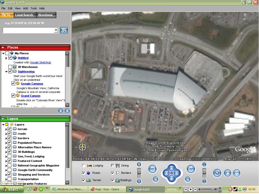The width and height of the screenshot is (259, 194).
Task: Open the View menu
Action: coord(18,8)
